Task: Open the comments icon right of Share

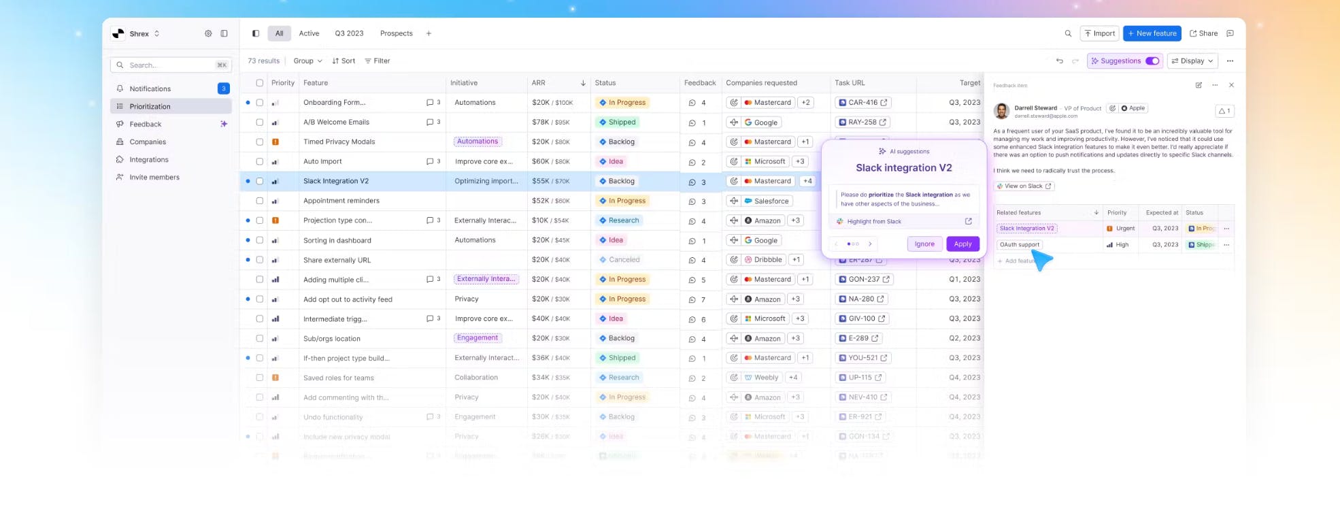Action: click(x=1230, y=33)
